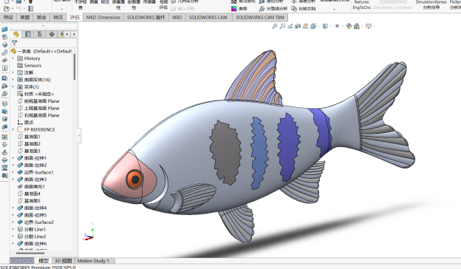This screenshot has height=269, width=461.
Task: Open the SOLIDWORKS CAM TBM tab
Action: [x=260, y=17]
